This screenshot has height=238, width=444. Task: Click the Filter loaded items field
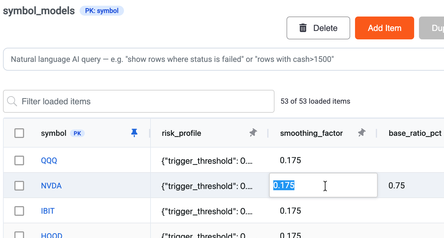(x=139, y=101)
